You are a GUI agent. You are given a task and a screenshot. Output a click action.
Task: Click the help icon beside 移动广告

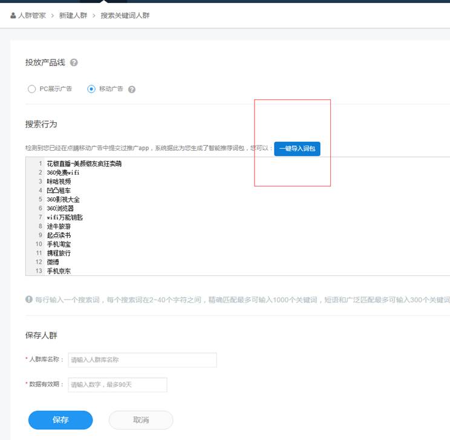(132, 90)
